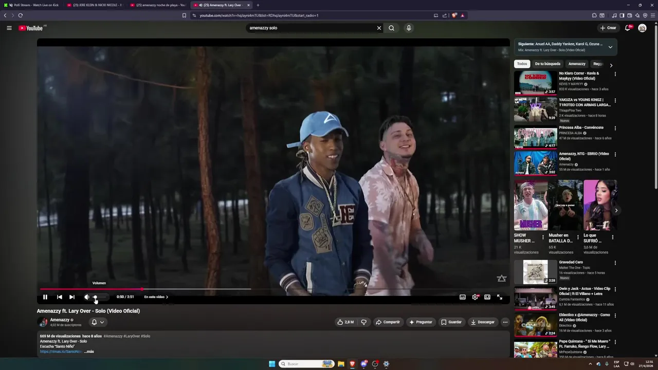Open the YouTube hamburger guide menu
Viewport: 658px width, 370px height.
[9, 28]
